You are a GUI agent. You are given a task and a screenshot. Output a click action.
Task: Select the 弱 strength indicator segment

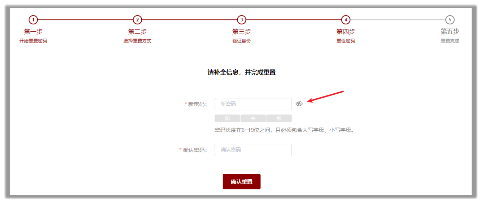227,118
